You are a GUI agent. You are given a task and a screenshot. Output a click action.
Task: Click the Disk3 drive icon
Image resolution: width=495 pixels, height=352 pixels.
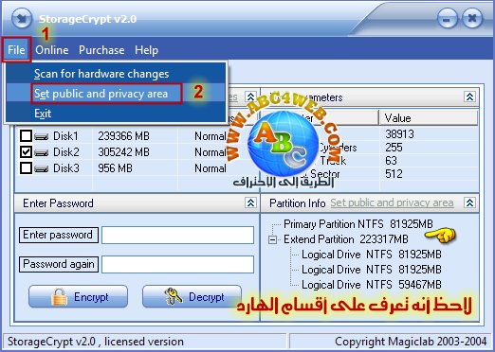pos(42,169)
